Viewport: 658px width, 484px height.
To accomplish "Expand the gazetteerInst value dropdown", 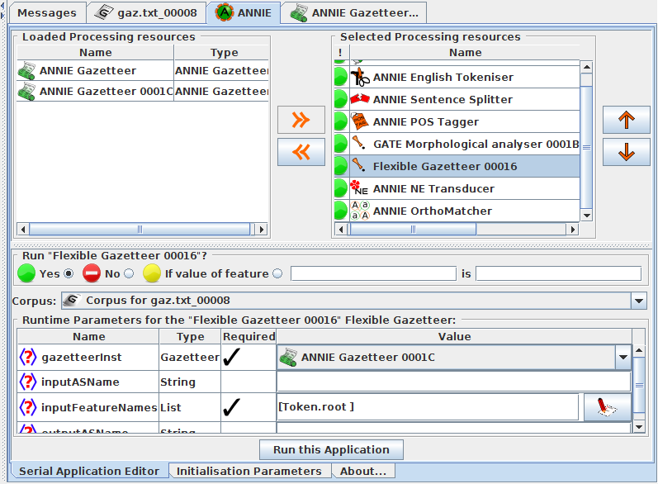I will click(623, 358).
